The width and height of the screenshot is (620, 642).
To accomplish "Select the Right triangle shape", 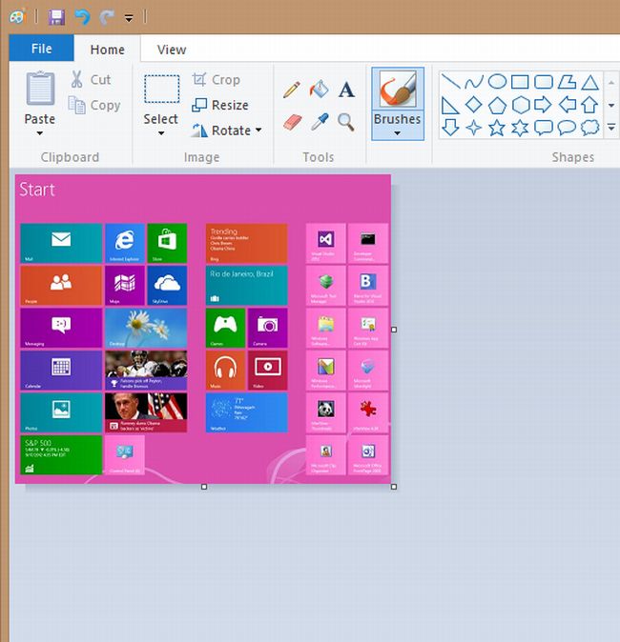I will [450, 105].
